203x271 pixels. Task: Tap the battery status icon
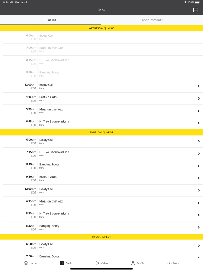pos(197,3)
